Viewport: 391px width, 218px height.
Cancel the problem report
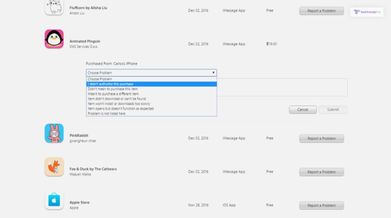point(303,110)
